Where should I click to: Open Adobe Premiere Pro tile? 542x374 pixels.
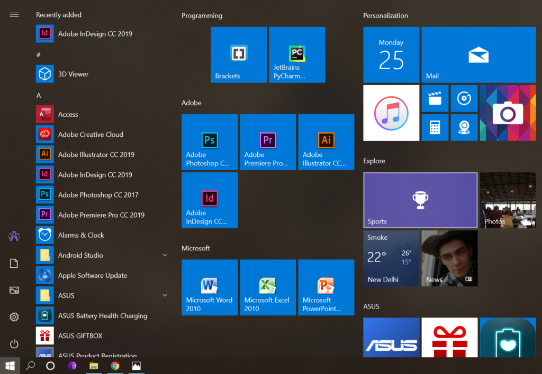pos(268,142)
